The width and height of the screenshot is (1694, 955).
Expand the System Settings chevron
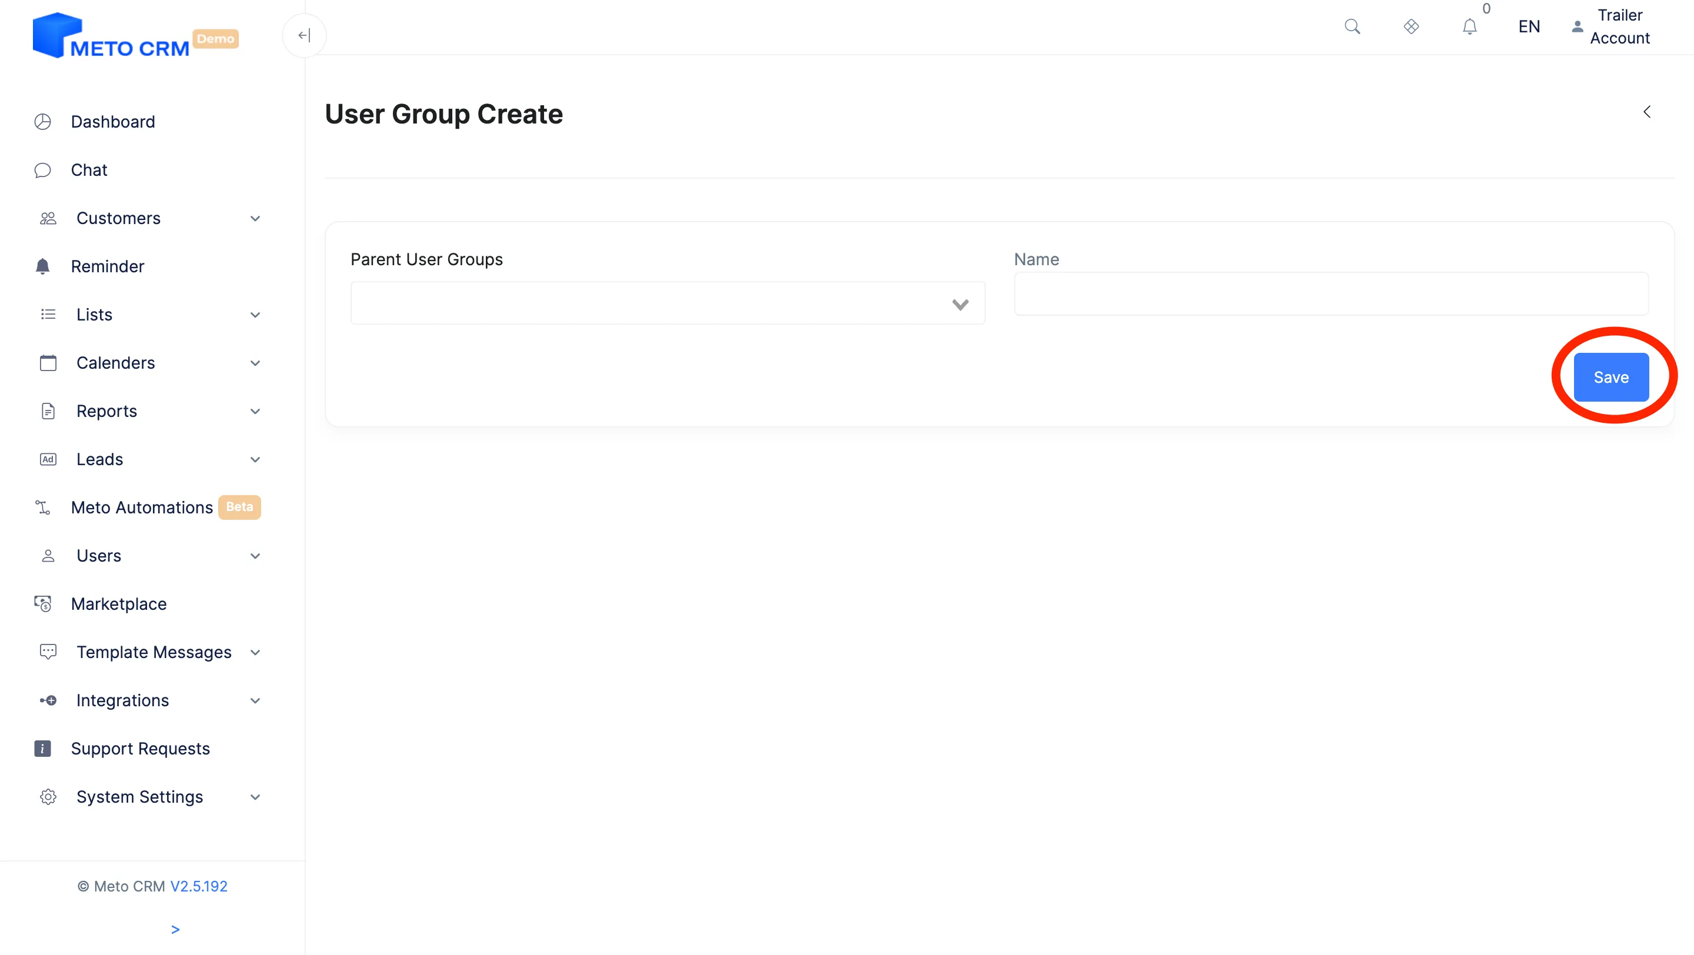pyautogui.click(x=255, y=797)
